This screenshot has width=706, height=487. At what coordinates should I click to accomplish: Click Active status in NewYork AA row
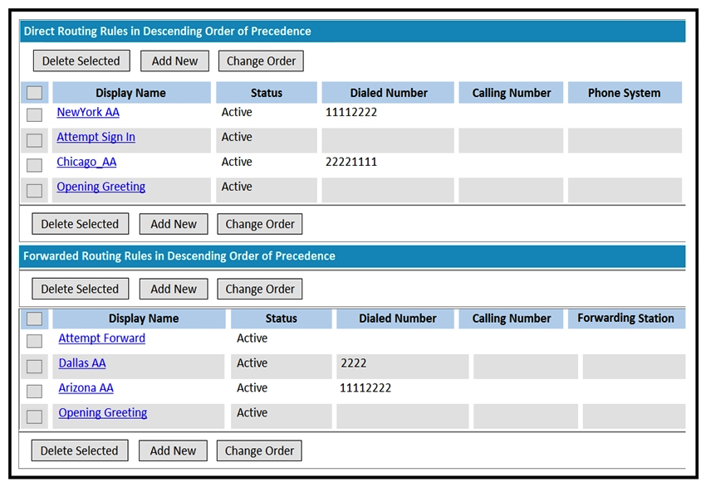(237, 112)
